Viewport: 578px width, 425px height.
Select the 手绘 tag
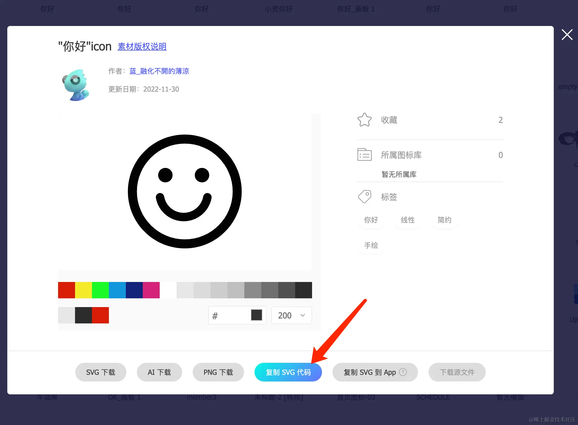(371, 245)
